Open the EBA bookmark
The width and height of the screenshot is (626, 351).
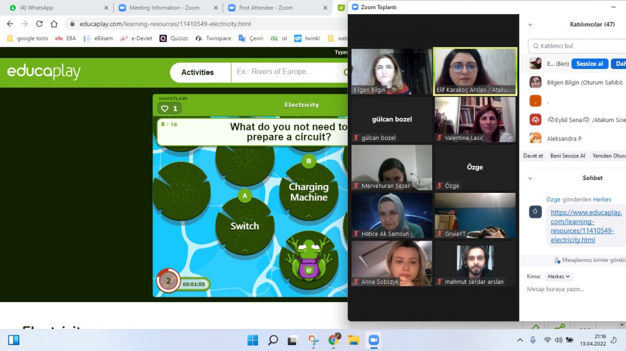(x=65, y=38)
